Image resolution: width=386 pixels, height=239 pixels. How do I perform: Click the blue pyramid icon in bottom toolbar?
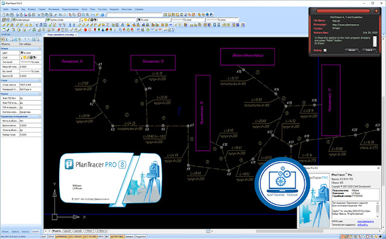[x=103, y=30]
